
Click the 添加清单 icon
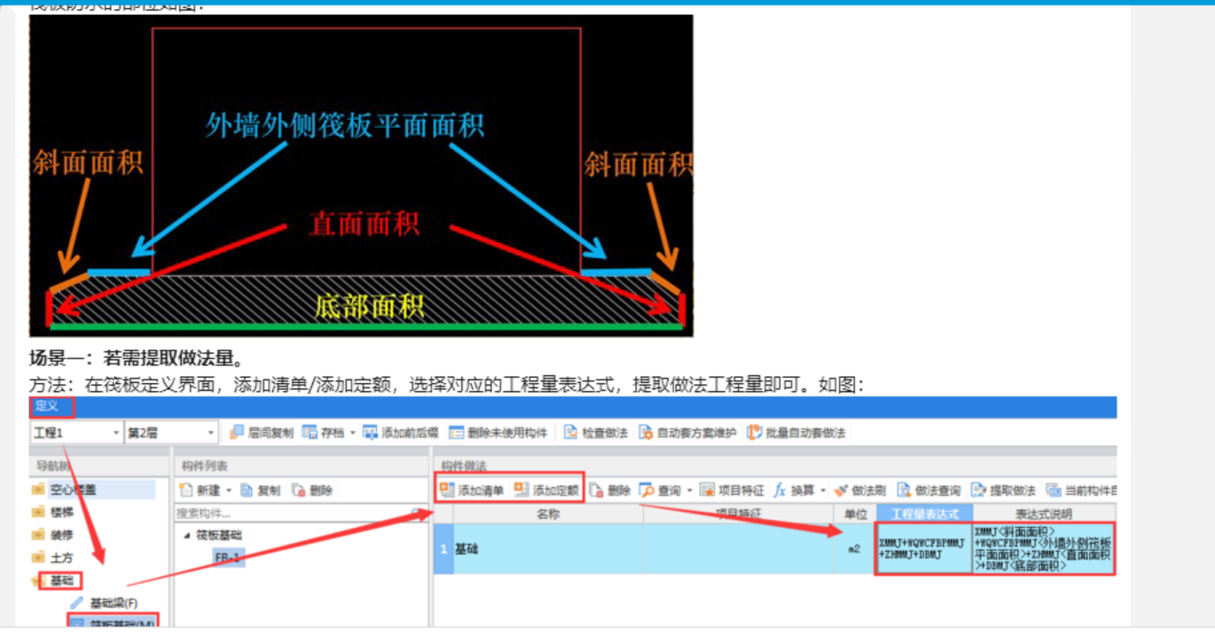pyautogui.click(x=447, y=489)
